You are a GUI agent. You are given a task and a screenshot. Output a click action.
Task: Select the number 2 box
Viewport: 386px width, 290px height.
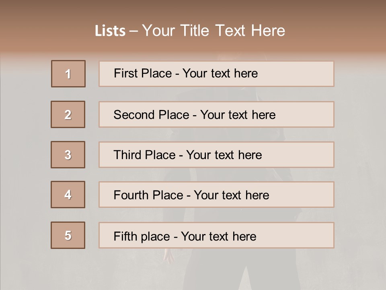[68, 114]
